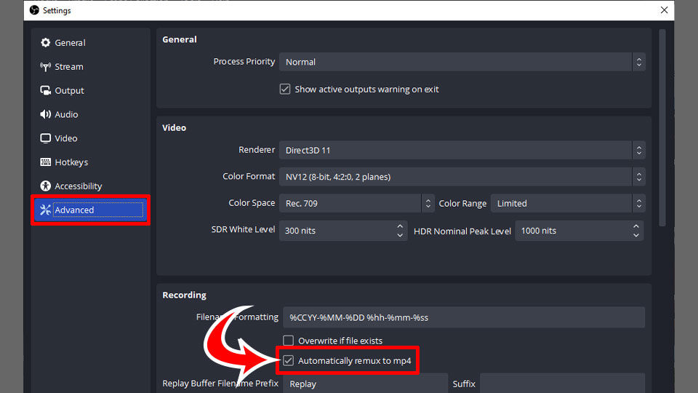The width and height of the screenshot is (698, 393).
Task: Click the Accessibility person icon
Action: coord(45,186)
